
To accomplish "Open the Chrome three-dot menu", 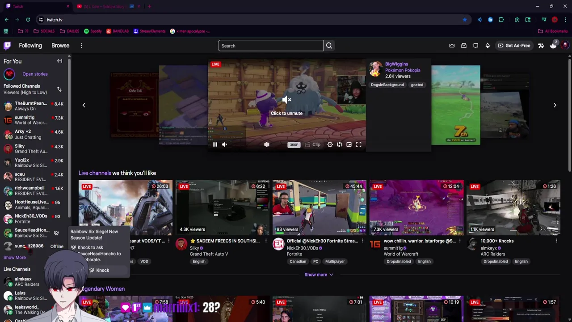I will point(565,20).
